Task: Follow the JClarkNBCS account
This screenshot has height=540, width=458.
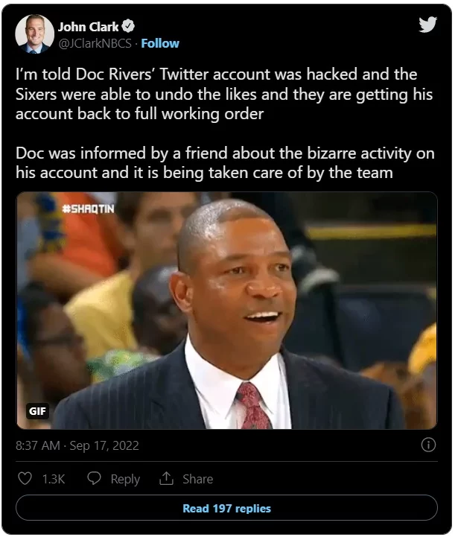Action: pyautogui.click(x=160, y=43)
